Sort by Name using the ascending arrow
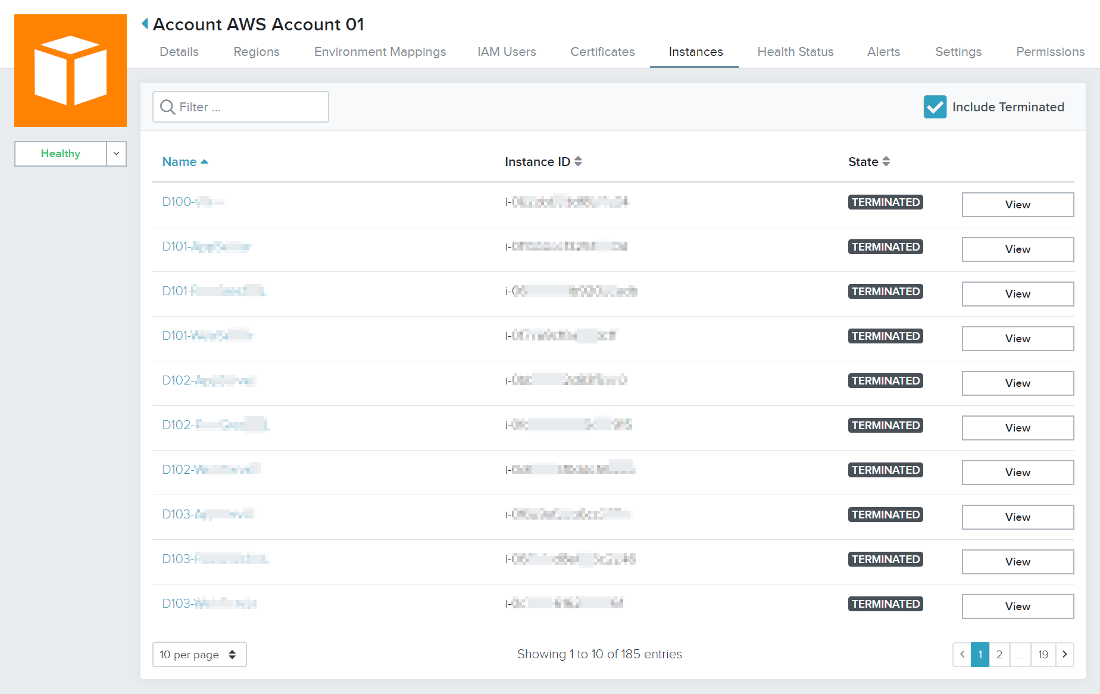The height and width of the screenshot is (694, 1100). (x=204, y=162)
